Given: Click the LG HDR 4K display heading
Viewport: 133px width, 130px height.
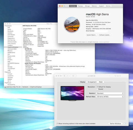Looking at the screenshot, I should pyautogui.click(x=29, y=49).
